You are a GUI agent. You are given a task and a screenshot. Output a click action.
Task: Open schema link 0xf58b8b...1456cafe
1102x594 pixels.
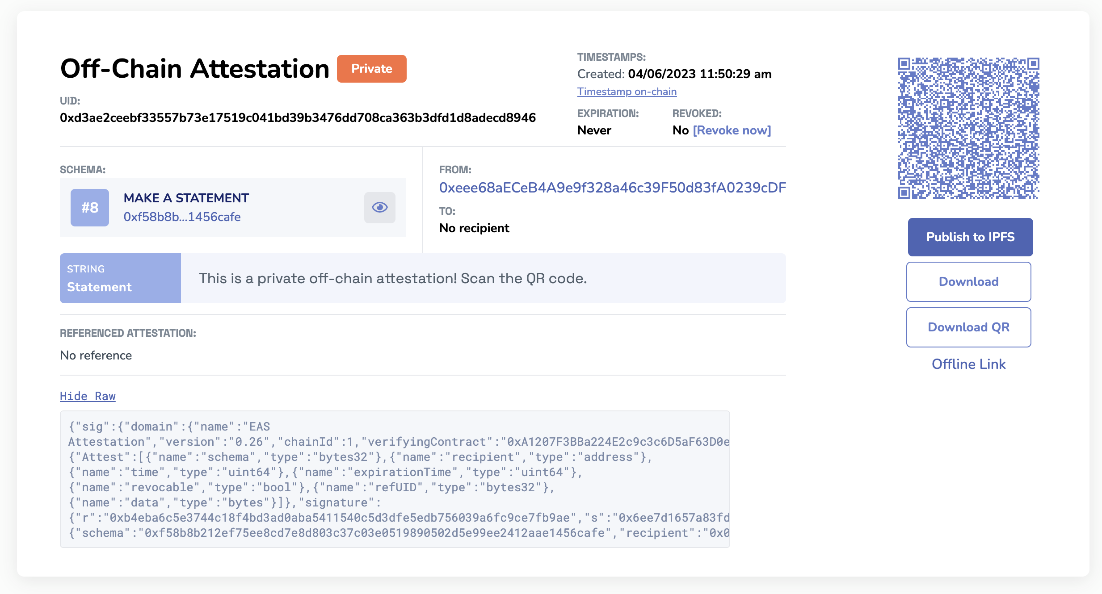(182, 217)
